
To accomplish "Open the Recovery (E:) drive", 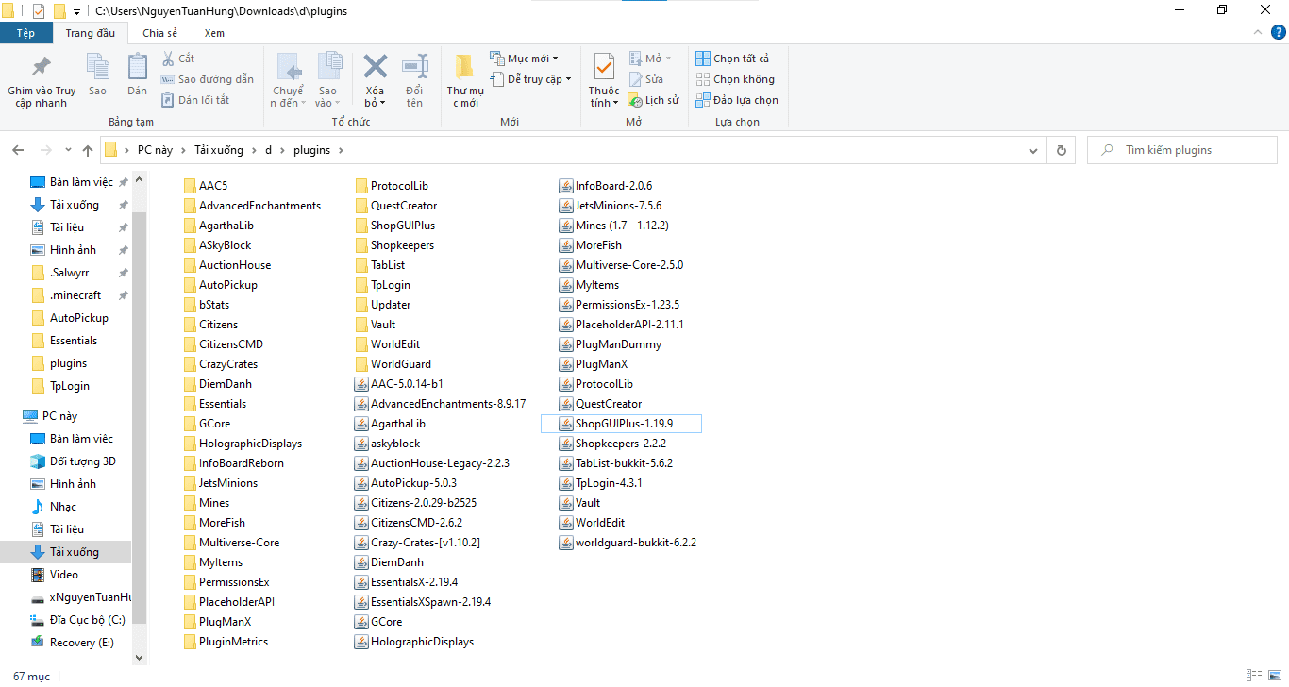I will [x=73, y=643].
